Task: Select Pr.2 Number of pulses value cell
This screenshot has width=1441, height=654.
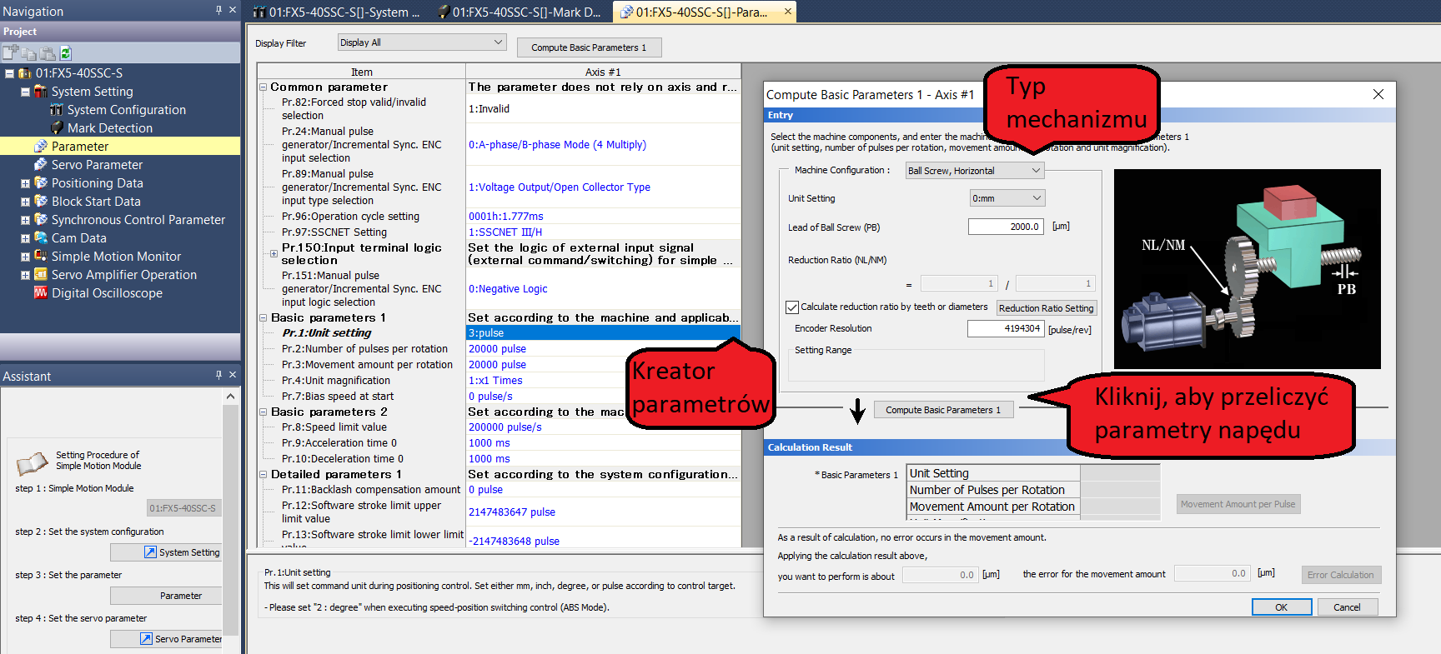Action: (x=603, y=349)
